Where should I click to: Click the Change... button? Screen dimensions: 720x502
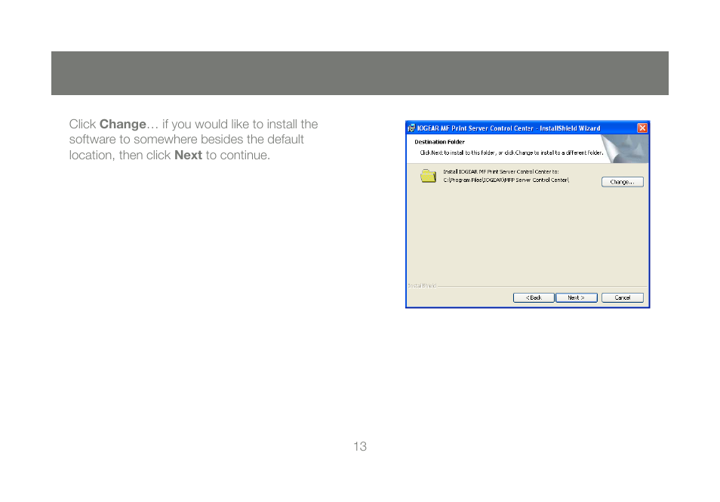(622, 182)
